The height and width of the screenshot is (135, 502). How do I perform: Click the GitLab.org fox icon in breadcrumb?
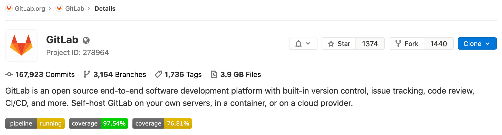click(x=9, y=8)
